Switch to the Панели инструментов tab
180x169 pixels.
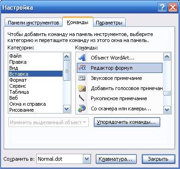(34, 23)
